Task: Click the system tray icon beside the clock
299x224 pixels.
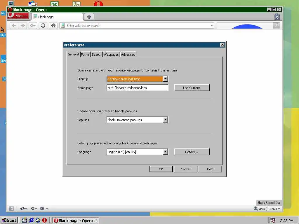Action: click(272, 220)
